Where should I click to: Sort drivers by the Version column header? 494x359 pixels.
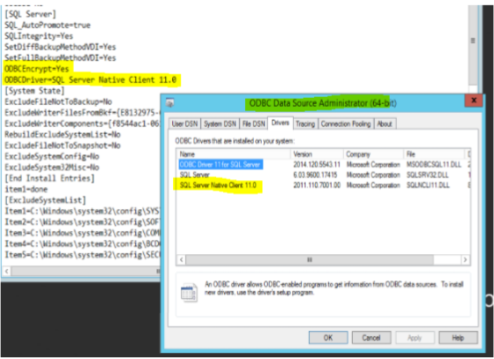[x=318, y=154]
